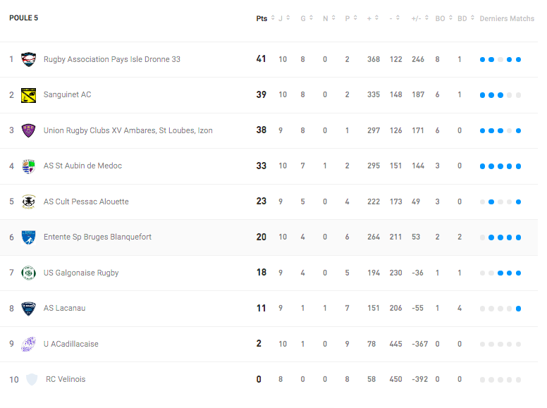The image size is (547, 408).
Task: Click the last match dot for AS Lacanau
Action: click(x=518, y=309)
